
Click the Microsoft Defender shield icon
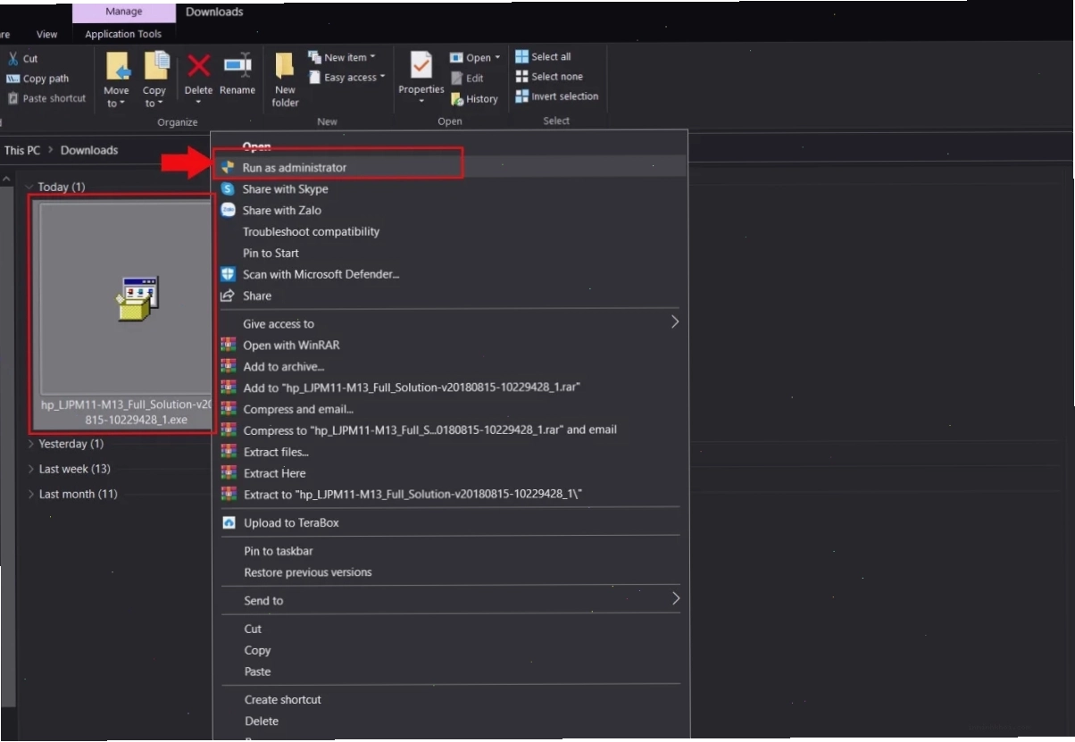(228, 274)
